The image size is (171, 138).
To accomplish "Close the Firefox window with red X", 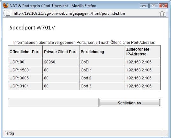I will point(163,5).
